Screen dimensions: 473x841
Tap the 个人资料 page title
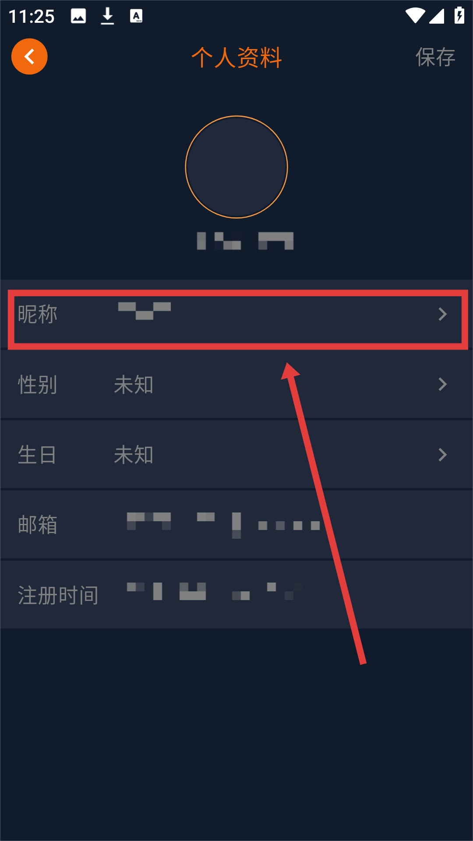coord(236,57)
